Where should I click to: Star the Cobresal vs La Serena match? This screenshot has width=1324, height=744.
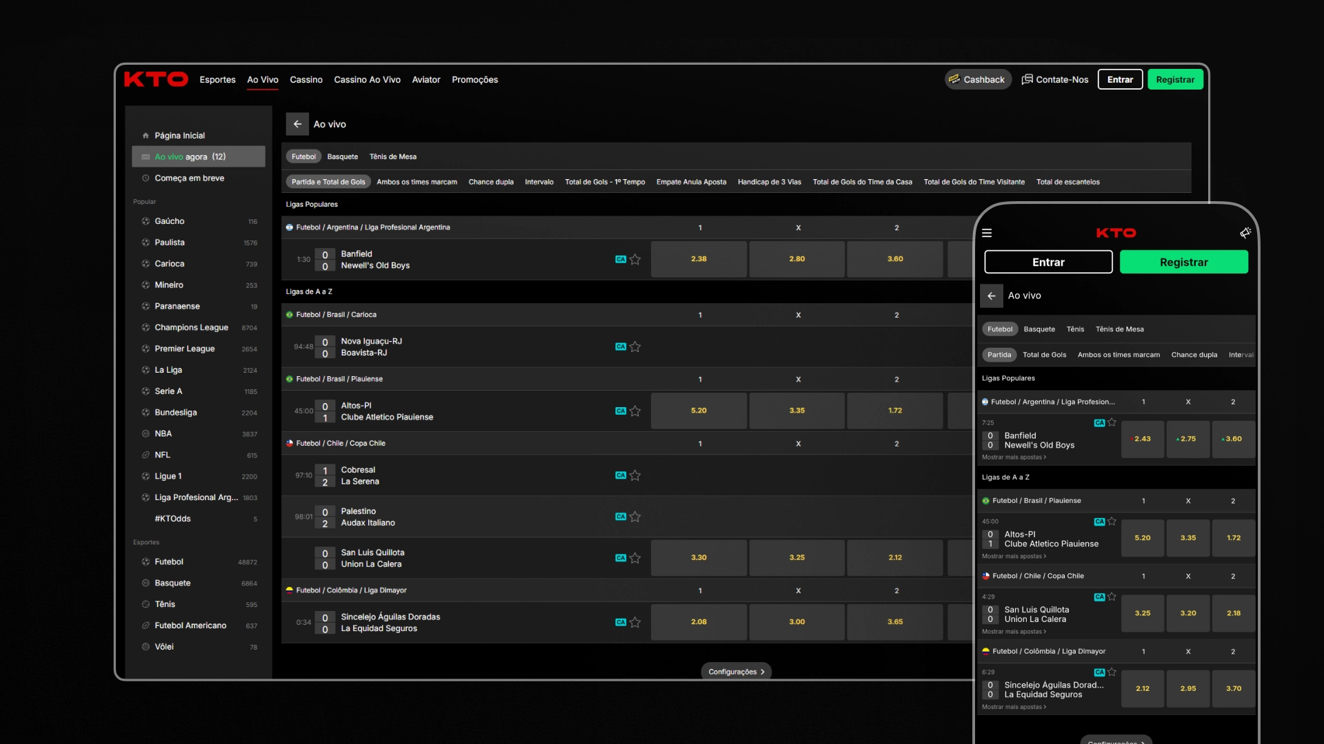point(635,475)
